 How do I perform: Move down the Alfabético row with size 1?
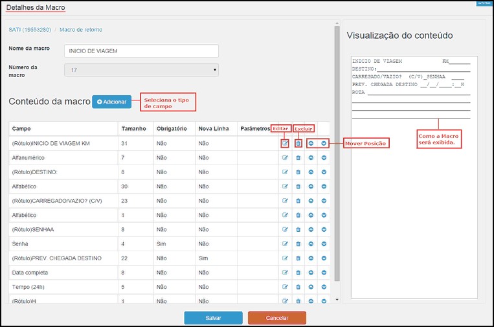click(x=324, y=215)
